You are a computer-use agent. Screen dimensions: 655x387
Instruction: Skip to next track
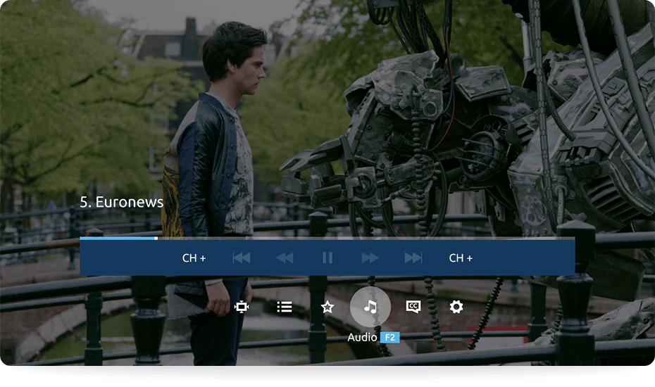tap(413, 258)
